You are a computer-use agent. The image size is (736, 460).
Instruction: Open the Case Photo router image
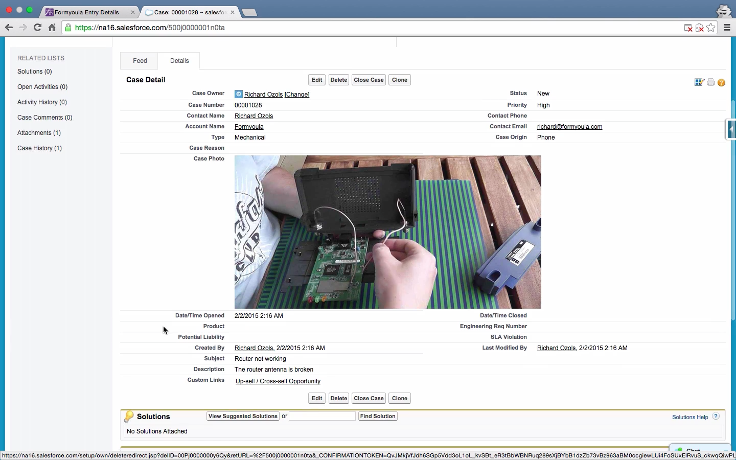pyautogui.click(x=388, y=232)
